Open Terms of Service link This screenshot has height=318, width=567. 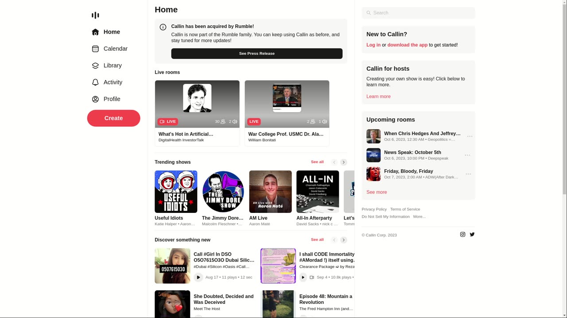point(405,209)
